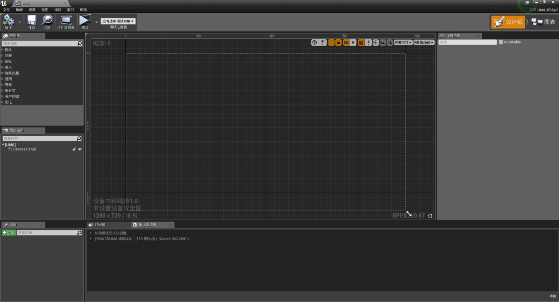Click the 播放 play icon
This screenshot has width=559, height=302.
[x=85, y=22]
